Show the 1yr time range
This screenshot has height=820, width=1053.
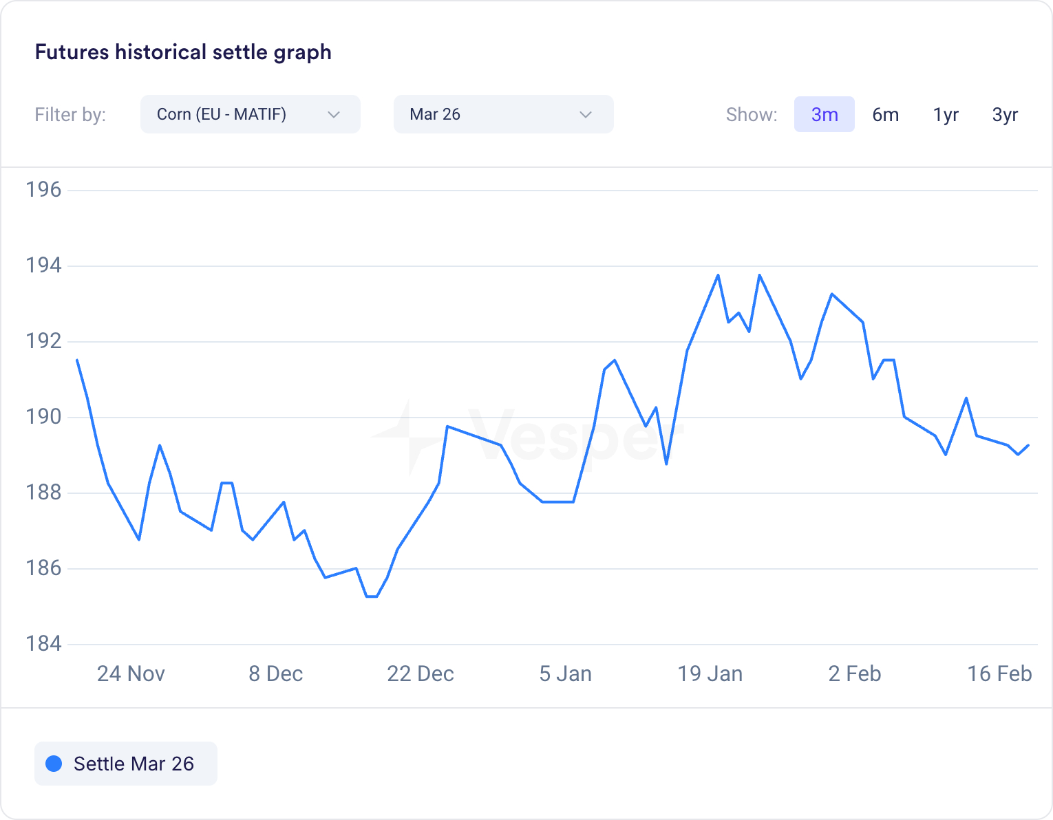(946, 114)
